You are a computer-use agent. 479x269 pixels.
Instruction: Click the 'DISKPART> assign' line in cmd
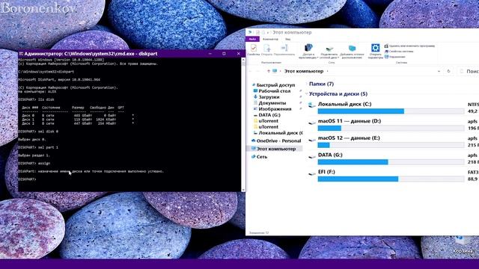click(34, 164)
